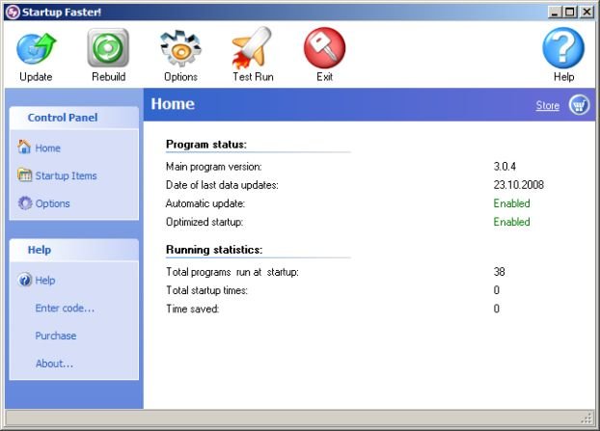
Task: Click Enter code... in sidebar
Action: (x=65, y=308)
